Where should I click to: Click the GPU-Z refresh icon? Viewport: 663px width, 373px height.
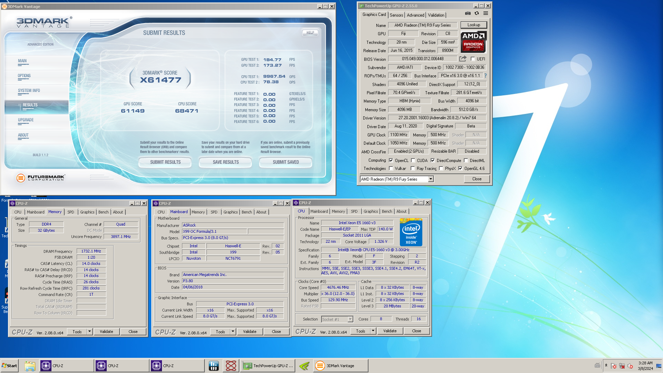(x=477, y=13)
